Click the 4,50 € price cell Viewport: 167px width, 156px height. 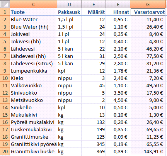click(118, 100)
